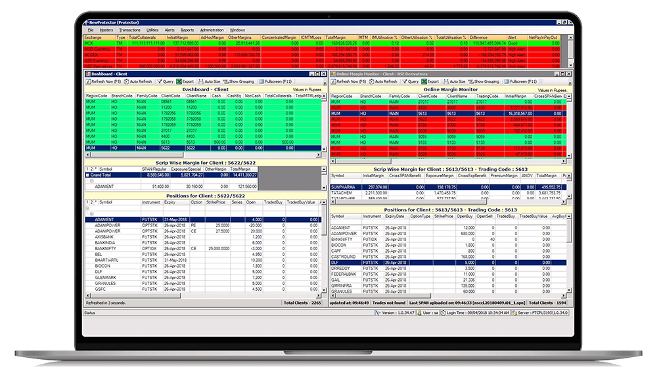Click Auto Size icon in Online Margin Monitor window
This screenshot has height=390, width=657.
(446, 81)
